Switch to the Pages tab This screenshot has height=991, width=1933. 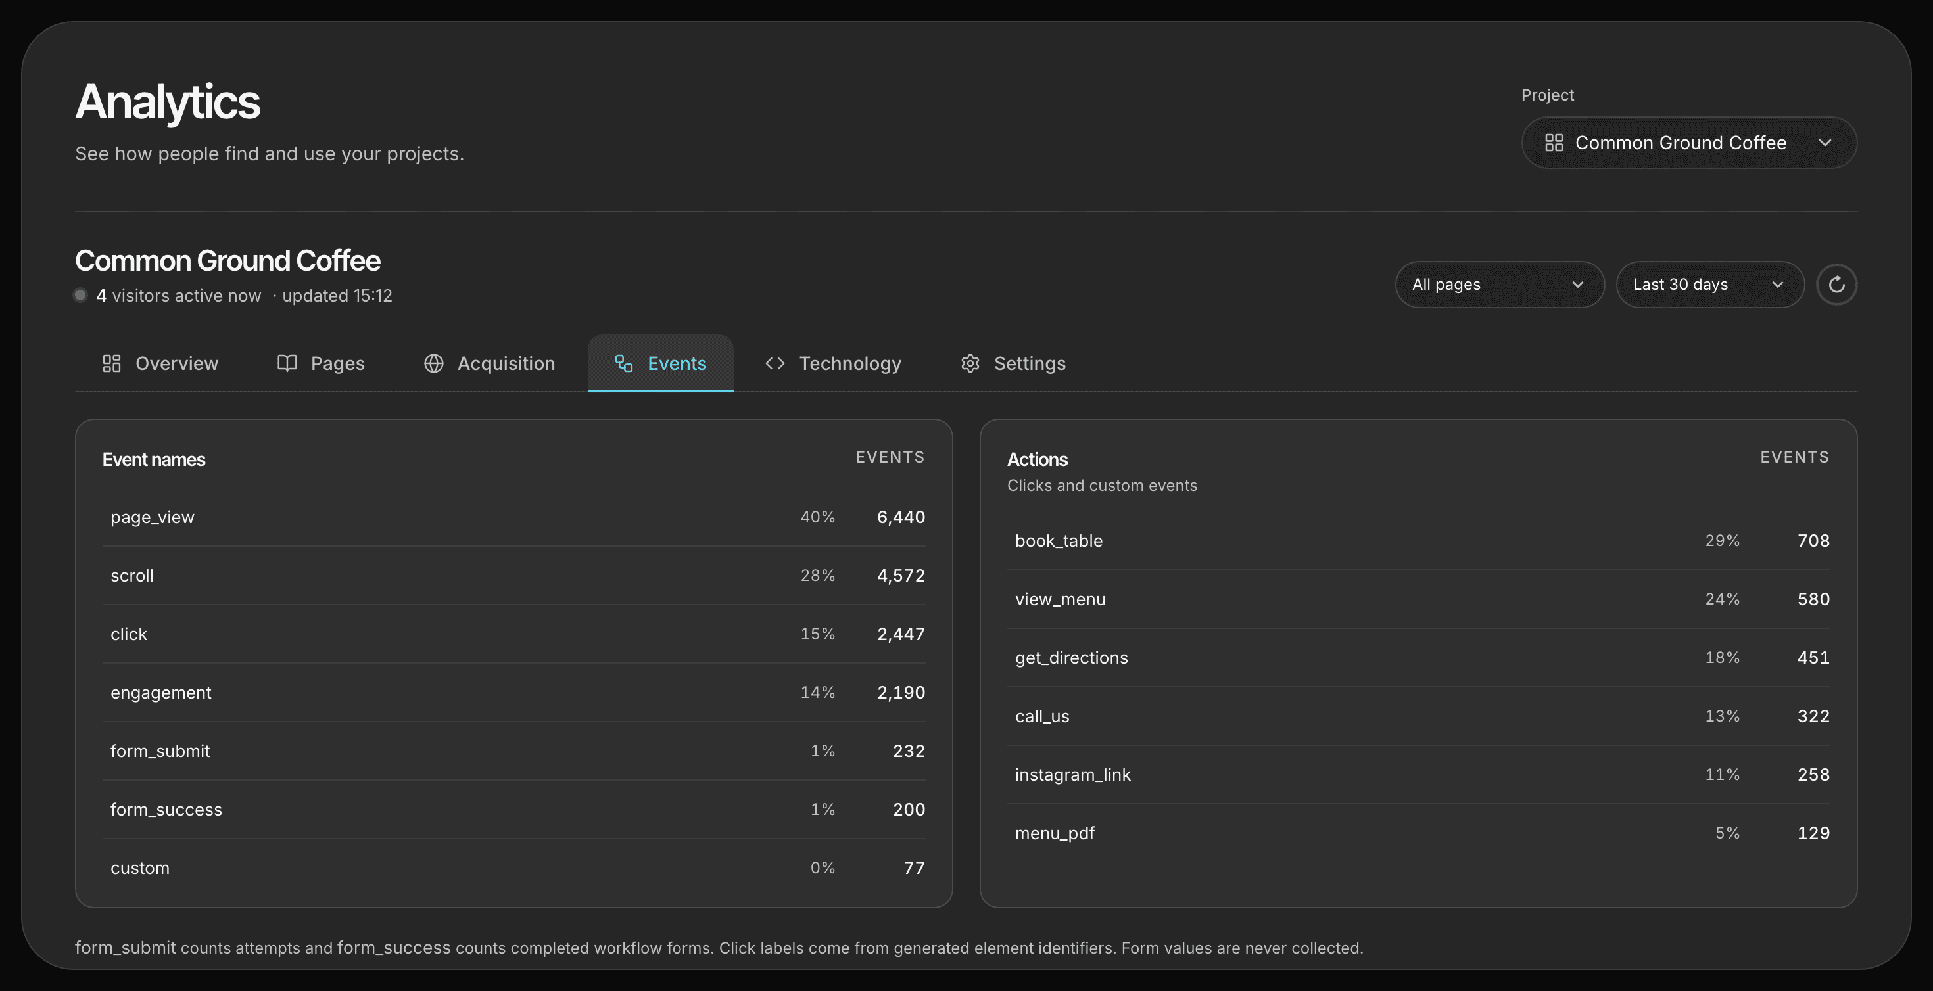click(x=320, y=364)
